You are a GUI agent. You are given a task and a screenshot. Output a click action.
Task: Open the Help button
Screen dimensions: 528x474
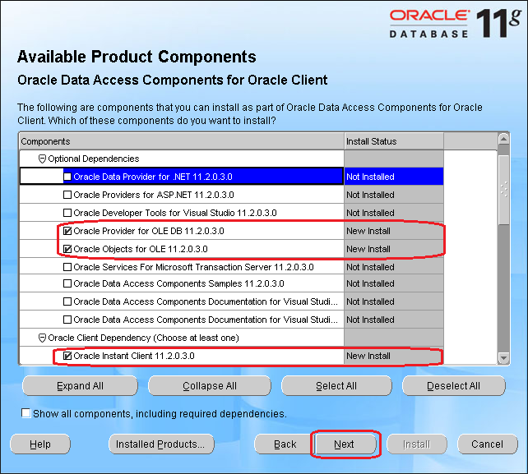[x=40, y=444]
